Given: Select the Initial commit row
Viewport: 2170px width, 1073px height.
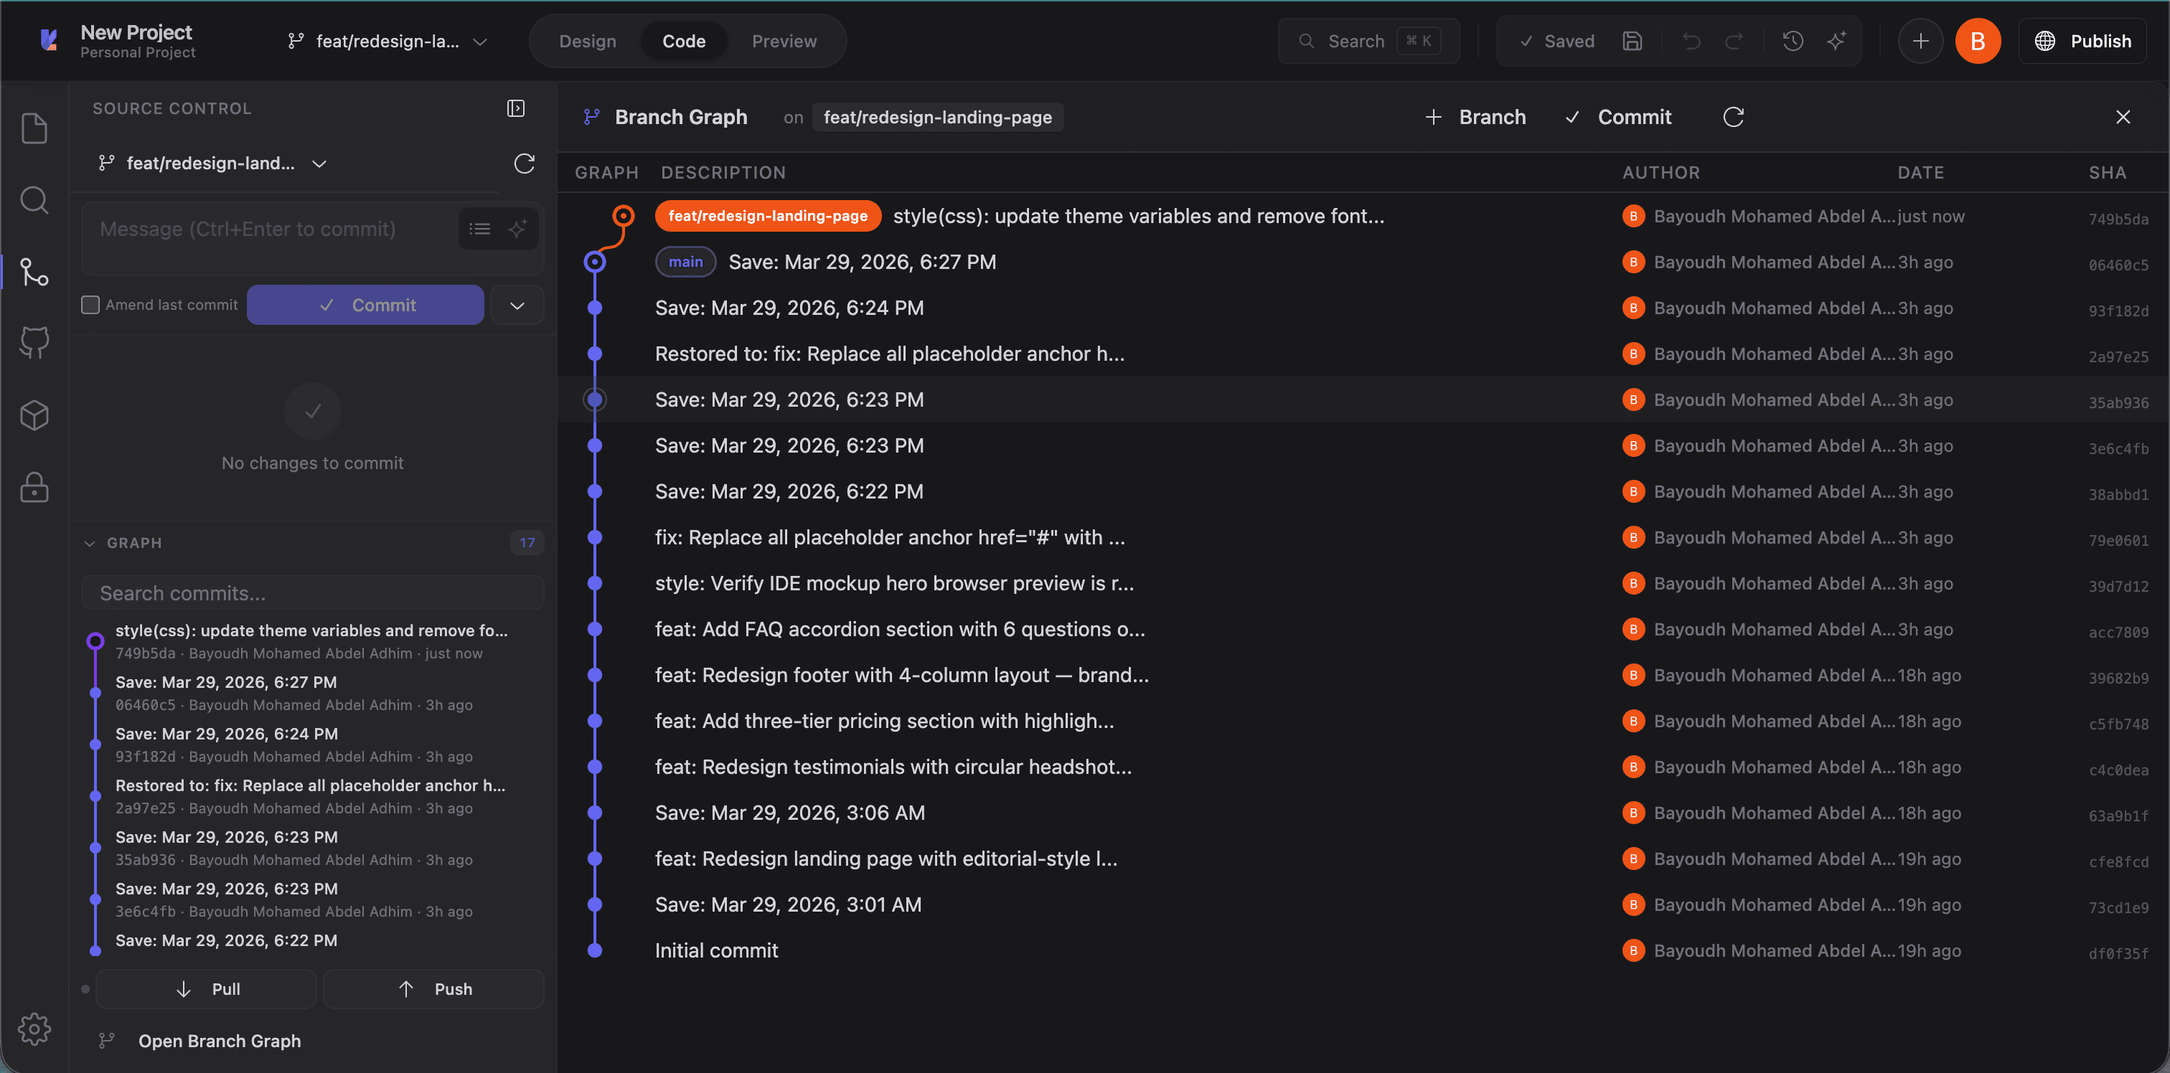Looking at the screenshot, I should pyautogui.click(x=1362, y=950).
